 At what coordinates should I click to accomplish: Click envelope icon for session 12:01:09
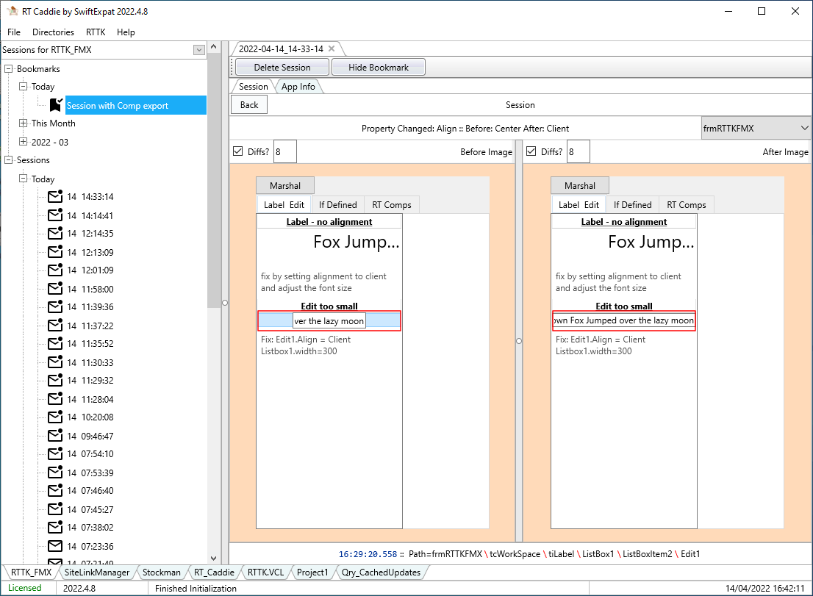coord(55,270)
